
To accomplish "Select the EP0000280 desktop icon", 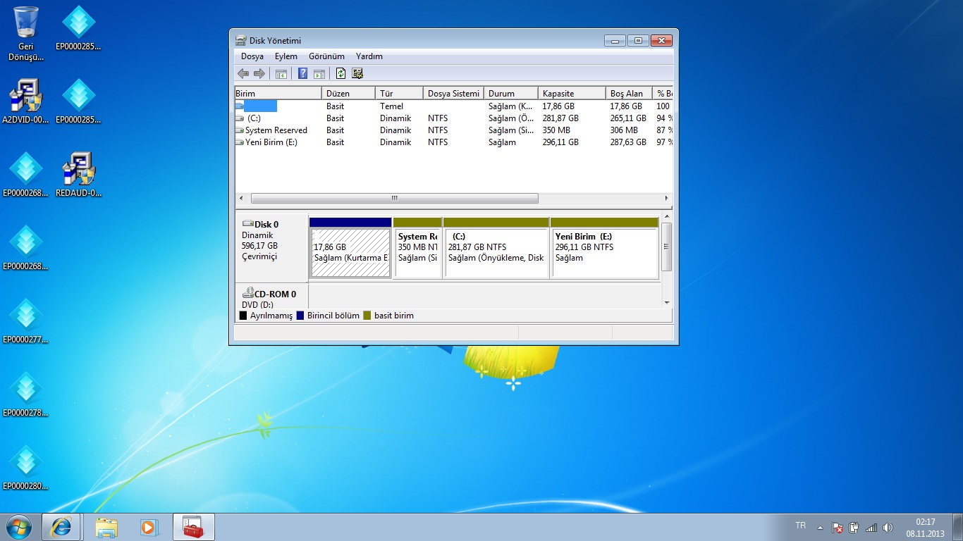I will pos(26,468).
